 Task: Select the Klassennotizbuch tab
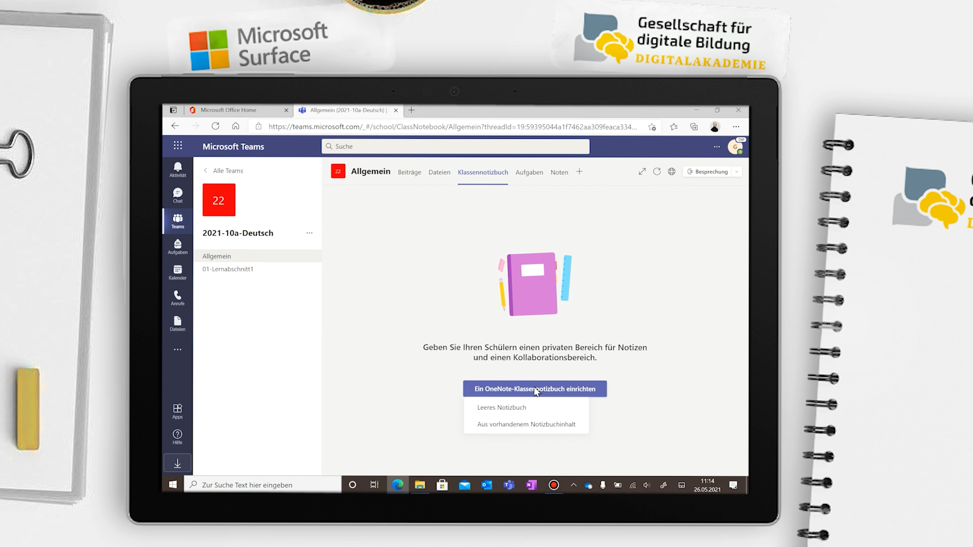483,172
